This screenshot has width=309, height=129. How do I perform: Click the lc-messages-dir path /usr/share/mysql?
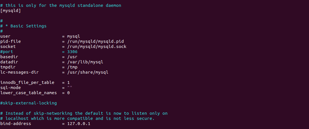(88, 72)
